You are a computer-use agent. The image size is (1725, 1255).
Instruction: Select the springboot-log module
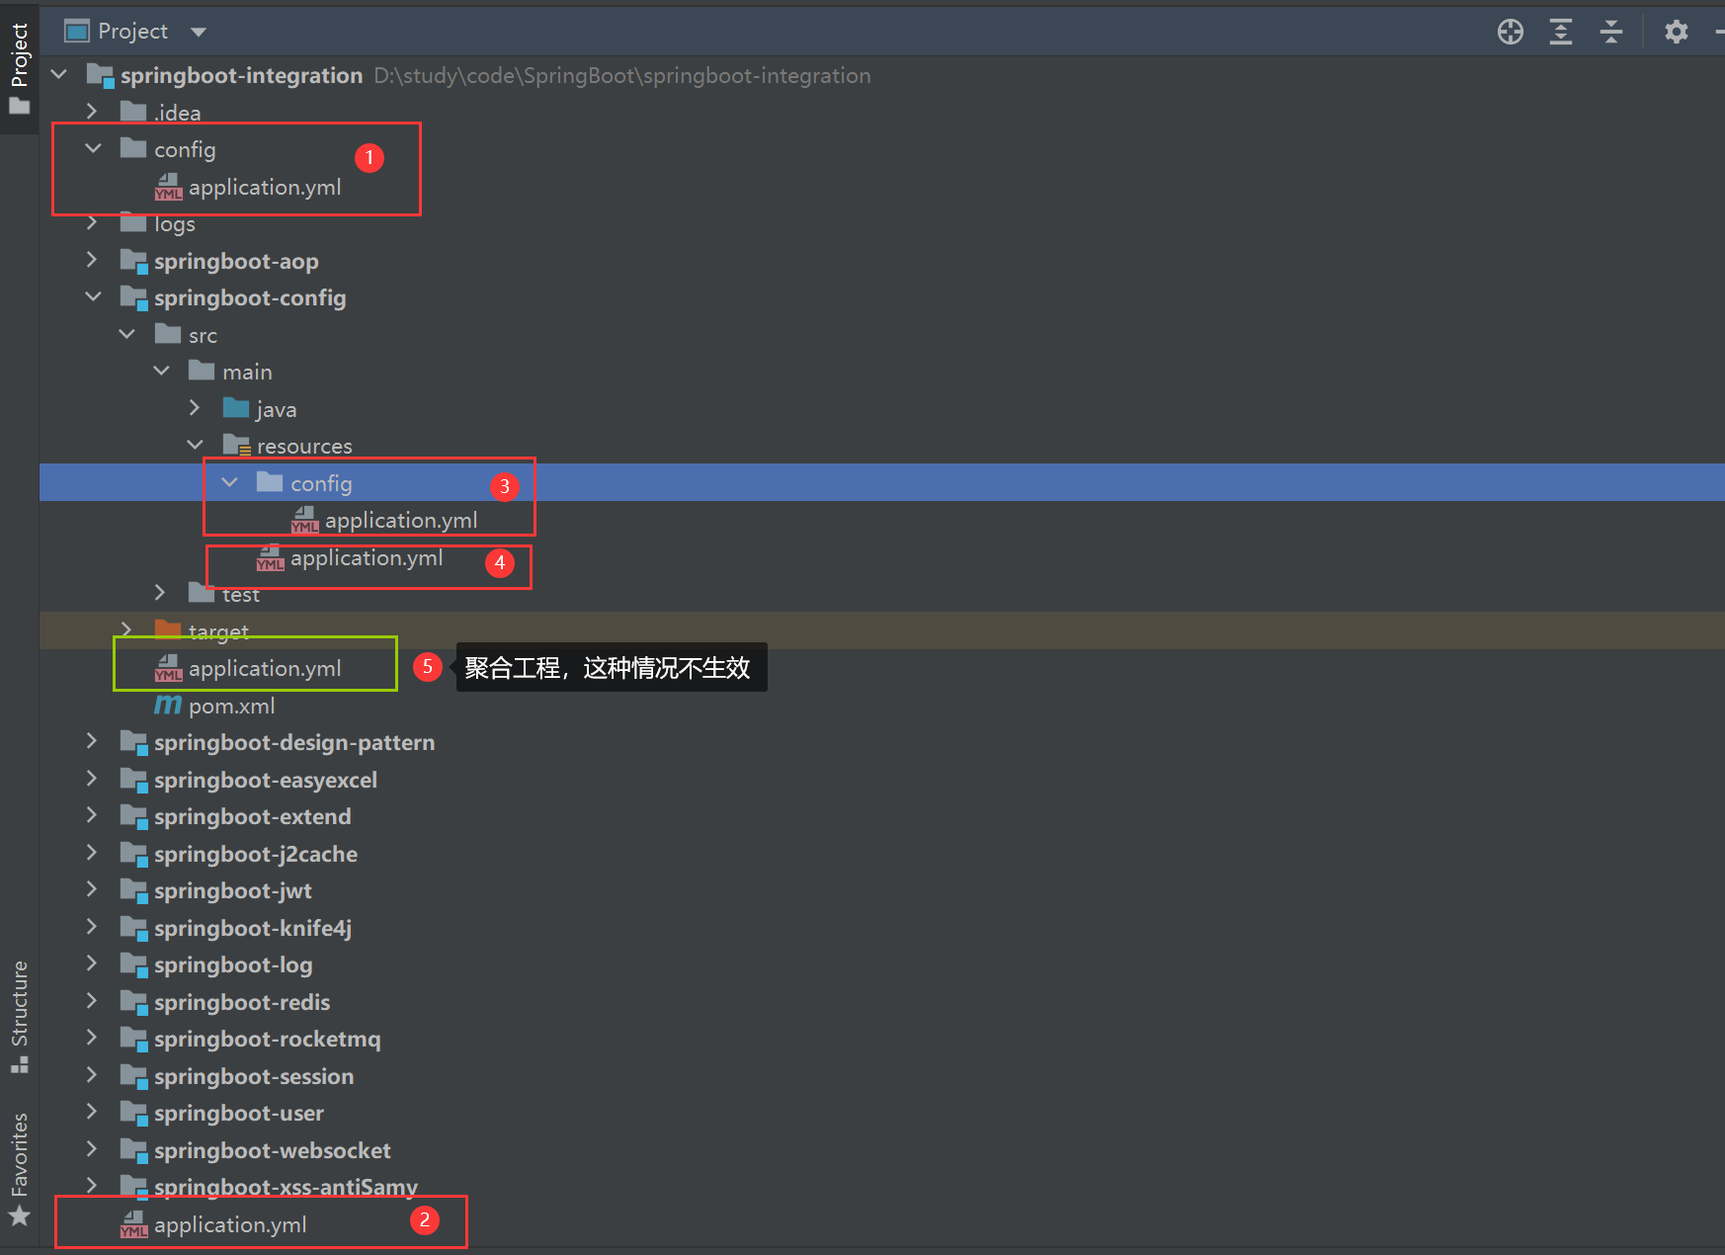233,964
